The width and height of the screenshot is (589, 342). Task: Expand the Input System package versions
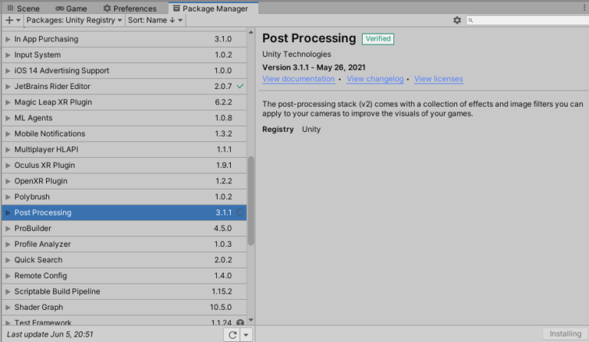[8, 55]
